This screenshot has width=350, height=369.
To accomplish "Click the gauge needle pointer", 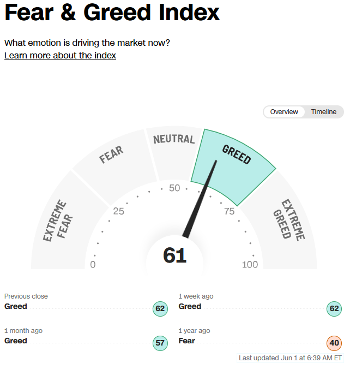I will tap(200, 199).
